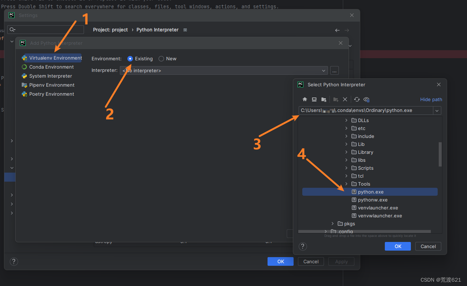Expand the etc folder

point(346,128)
